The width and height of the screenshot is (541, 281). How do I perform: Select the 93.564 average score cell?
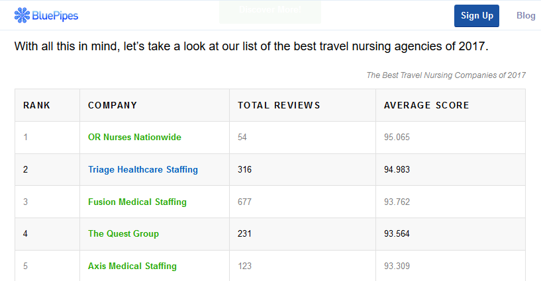coord(450,234)
